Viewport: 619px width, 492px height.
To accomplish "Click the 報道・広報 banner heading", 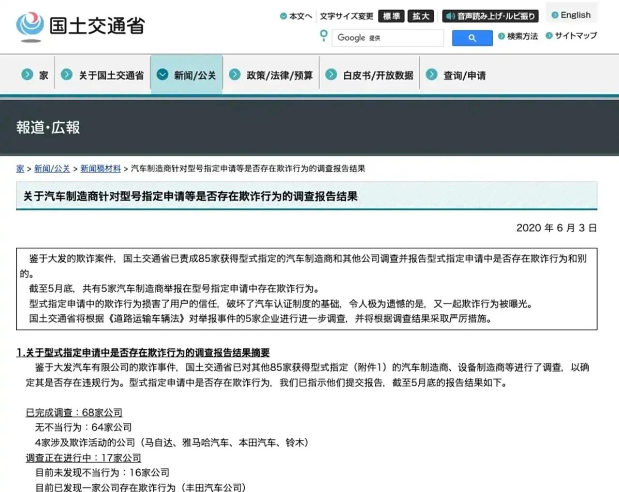I will 48,127.
